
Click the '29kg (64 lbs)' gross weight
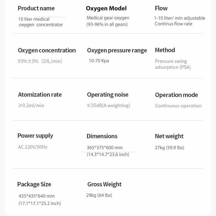[x=99, y=195]
